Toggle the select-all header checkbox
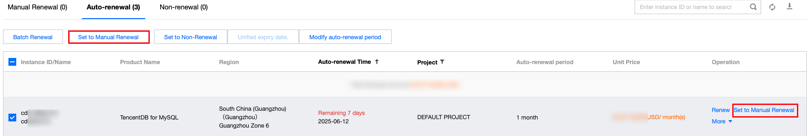Screen dimensions: 807x136 (x=12, y=62)
